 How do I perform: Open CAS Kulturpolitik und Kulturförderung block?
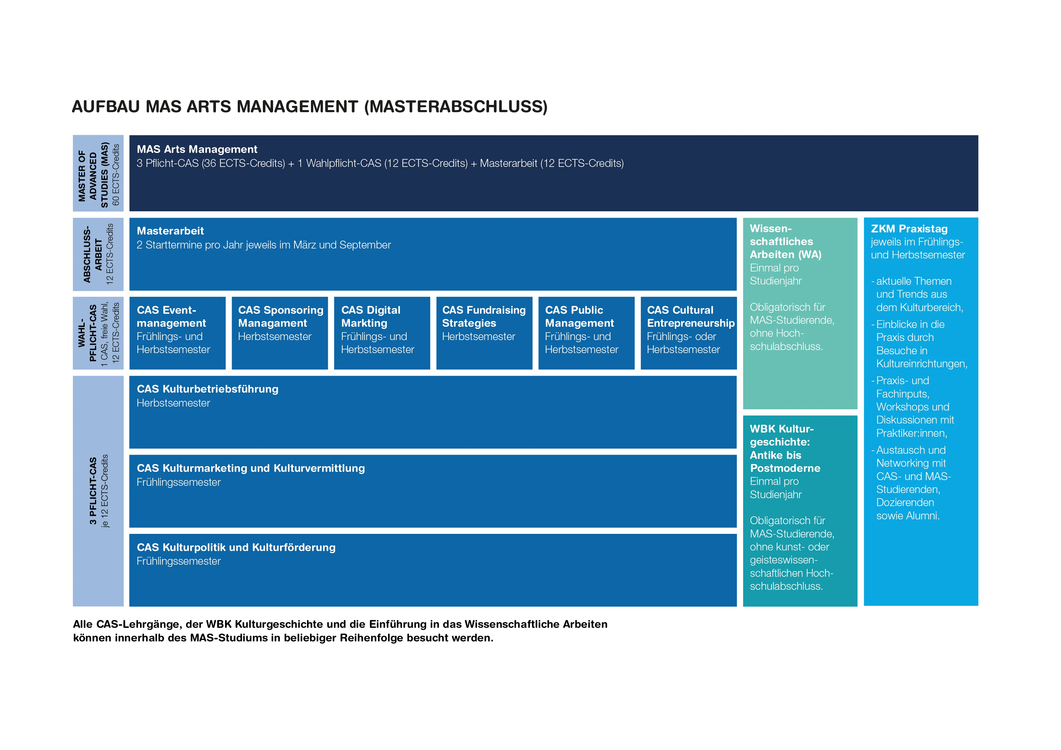click(433, 570)
